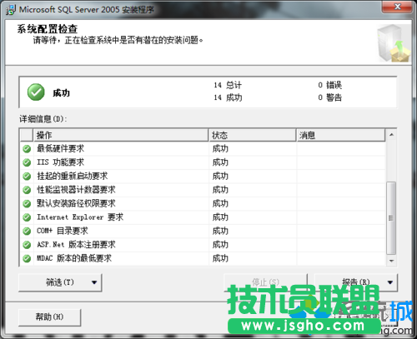Click the installer icon in title bar
Viewport: 417px width, 339px height.
coord(11,10)
